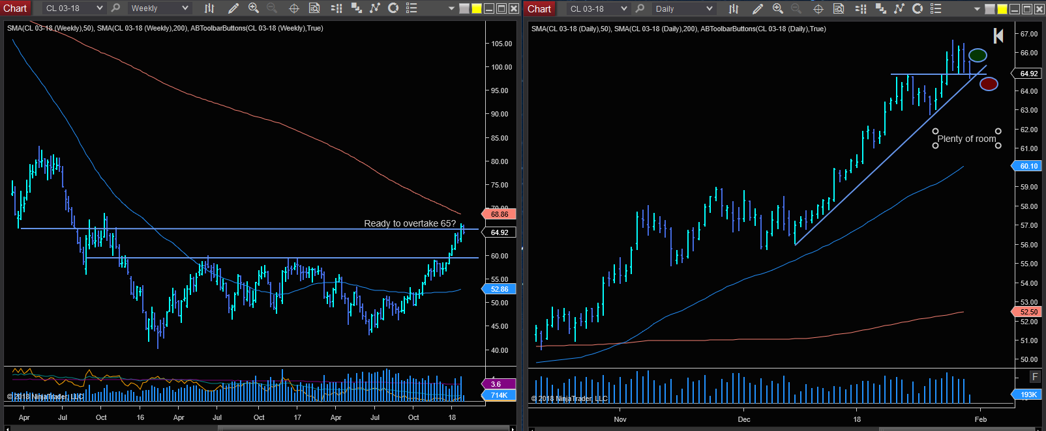Viewport: 1046px width, 431px height.
Task: Open Indicators dialog in Daily chart
Action: (x=899, y=8)
